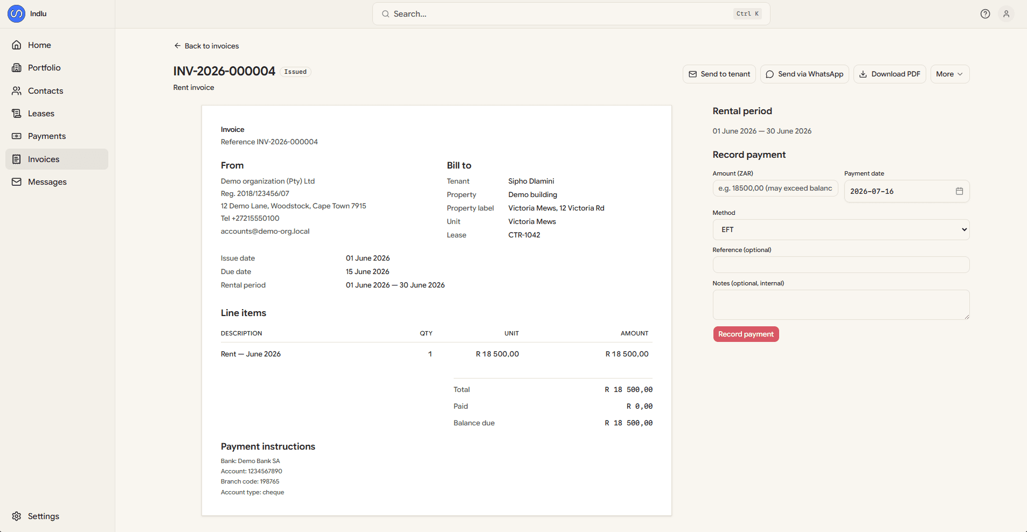This screenshot has height=532, width=1027.
Task: Open the help question mark icon
Action: (985, 14)
